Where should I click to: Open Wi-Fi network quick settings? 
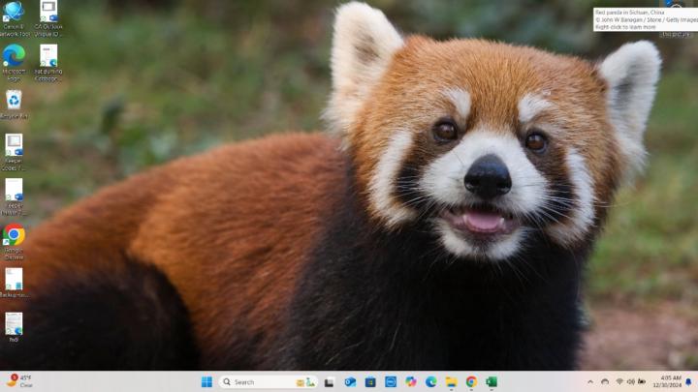point(619,381)
